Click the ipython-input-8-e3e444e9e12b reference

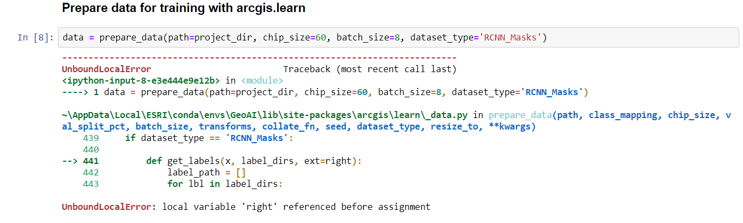pyautogui.click(x=141, y=80)
